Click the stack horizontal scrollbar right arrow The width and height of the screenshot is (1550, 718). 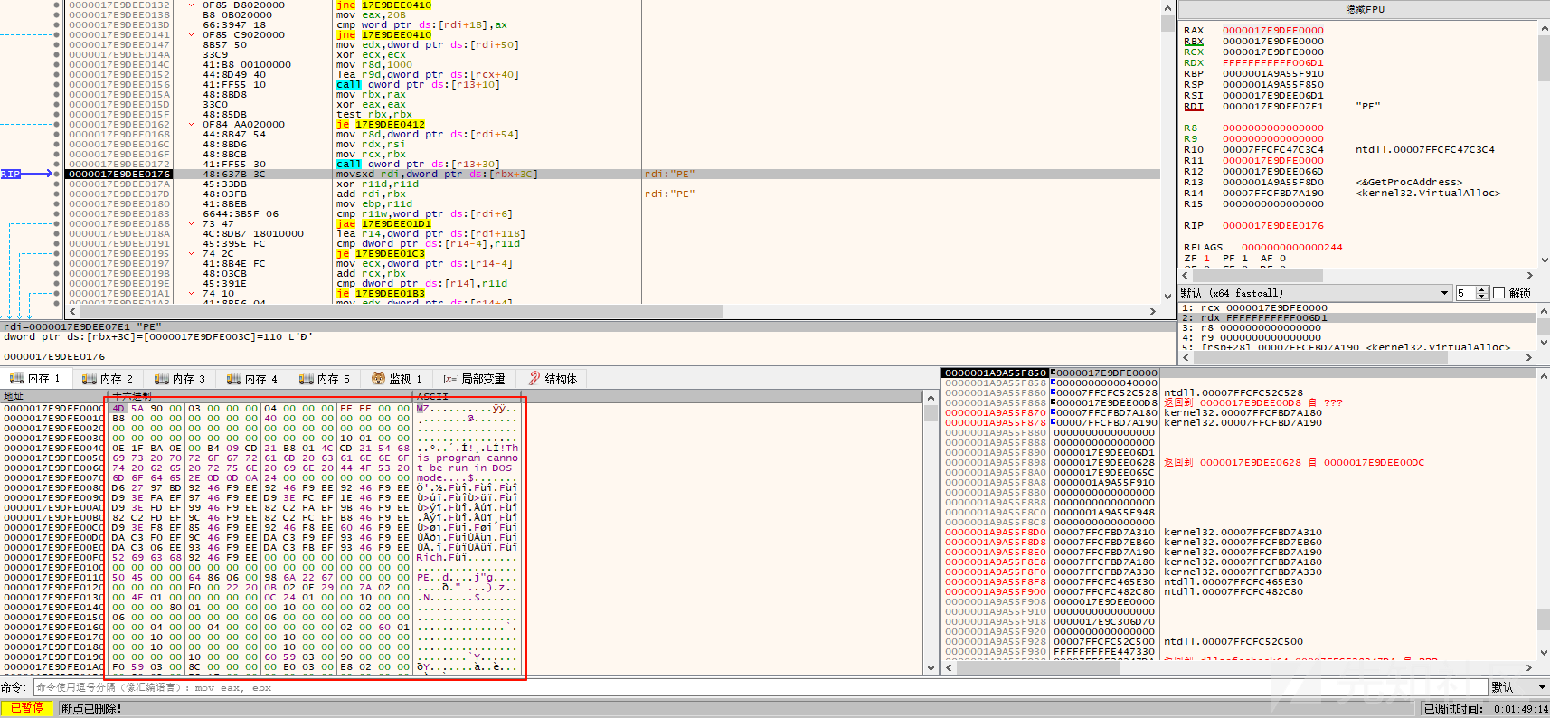click(x=1530, y=668)
